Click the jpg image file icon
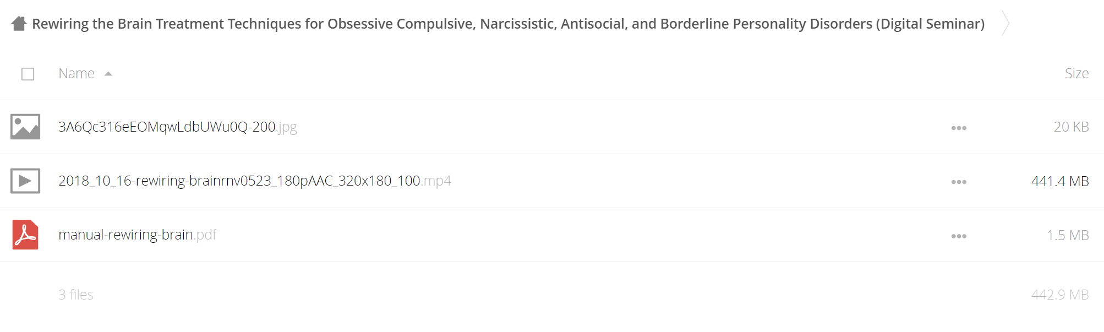 coord(25,127)
